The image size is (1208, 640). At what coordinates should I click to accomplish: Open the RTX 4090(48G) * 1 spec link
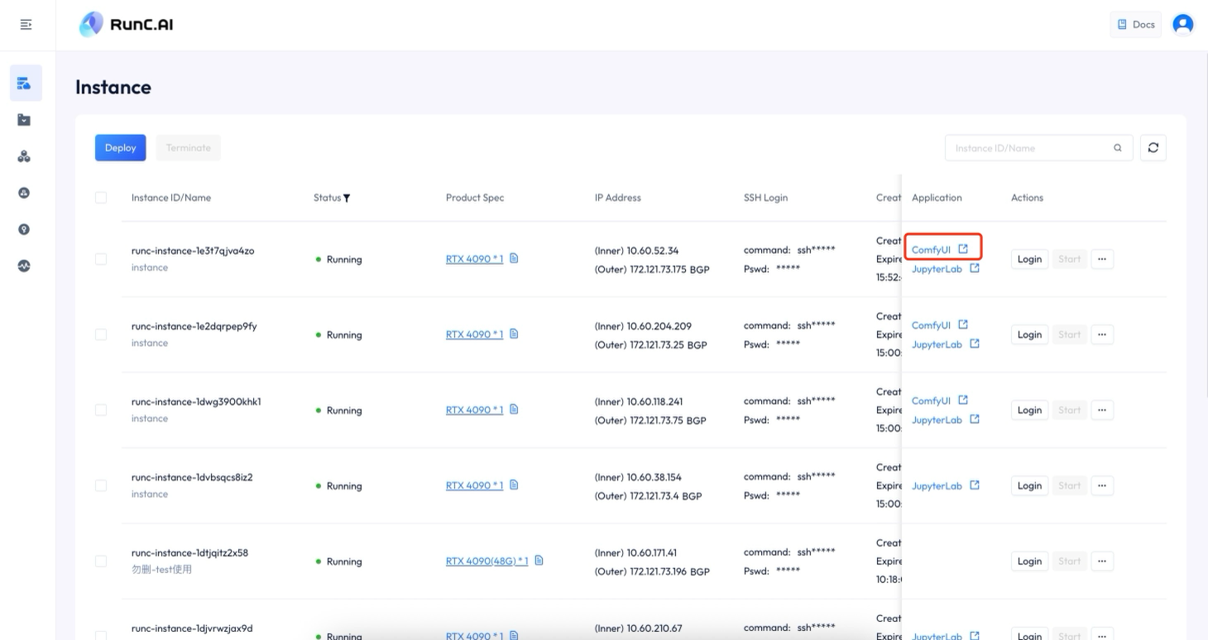pos(487,561)
